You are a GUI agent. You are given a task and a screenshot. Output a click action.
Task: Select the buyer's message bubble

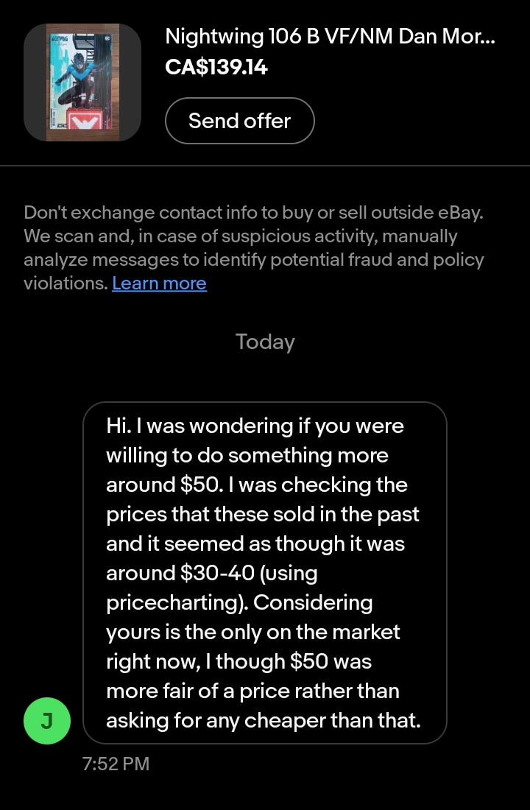click(x=265, y=573)
